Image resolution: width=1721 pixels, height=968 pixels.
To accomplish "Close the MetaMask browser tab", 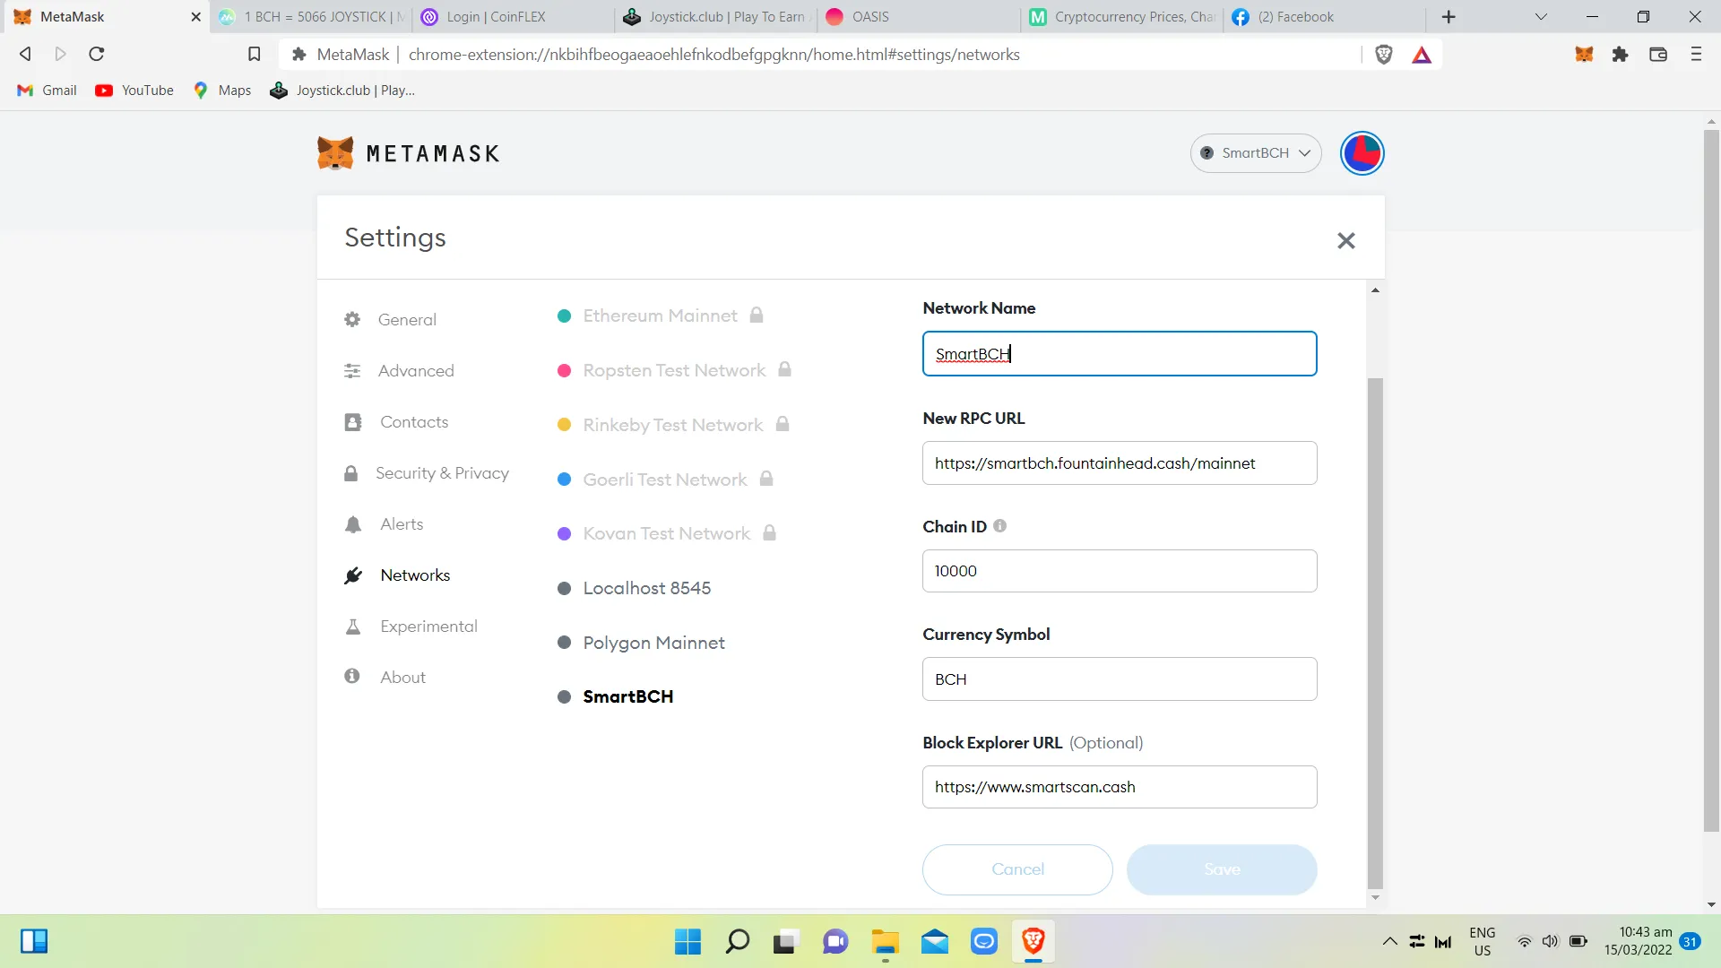I will [195, 17].
